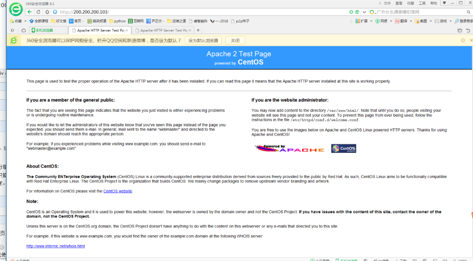Select the active Apache HTTP Server tab
The height and width of the screenshot is (261, 473).
pyautogui.click(x=100, y=30)
